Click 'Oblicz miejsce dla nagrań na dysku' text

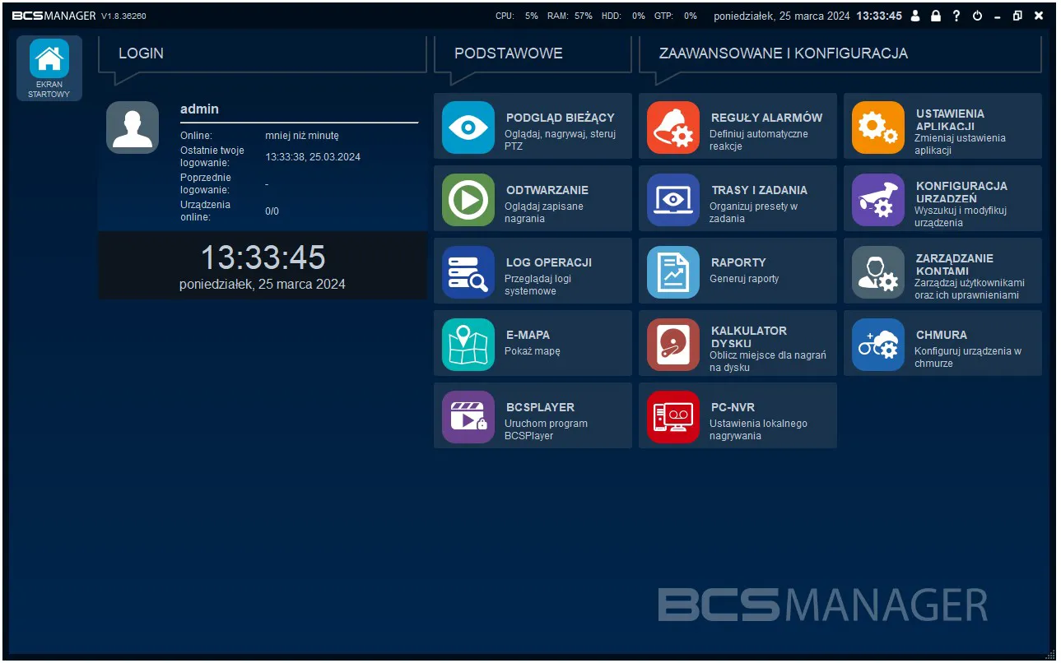(768, 361)
